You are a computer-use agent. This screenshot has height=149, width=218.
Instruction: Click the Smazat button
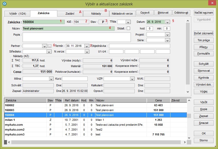[204, 123]
